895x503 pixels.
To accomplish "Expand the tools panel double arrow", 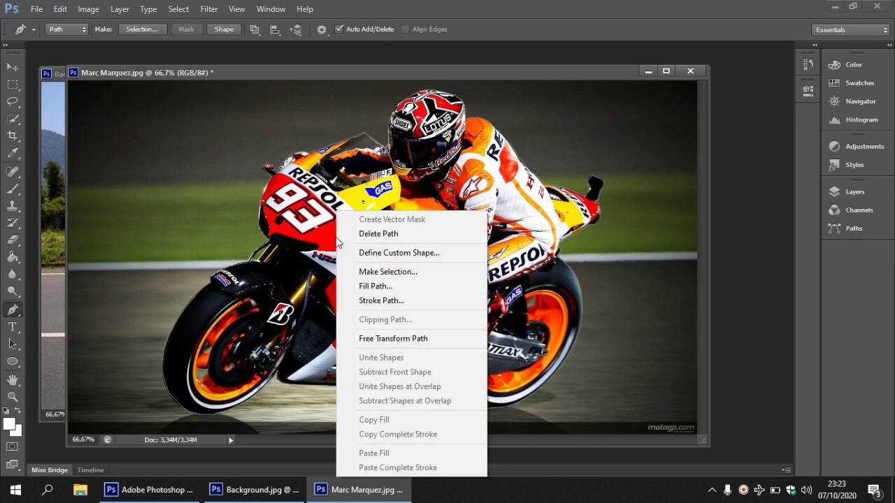I will pyautogui.click(x=6, y=45).
